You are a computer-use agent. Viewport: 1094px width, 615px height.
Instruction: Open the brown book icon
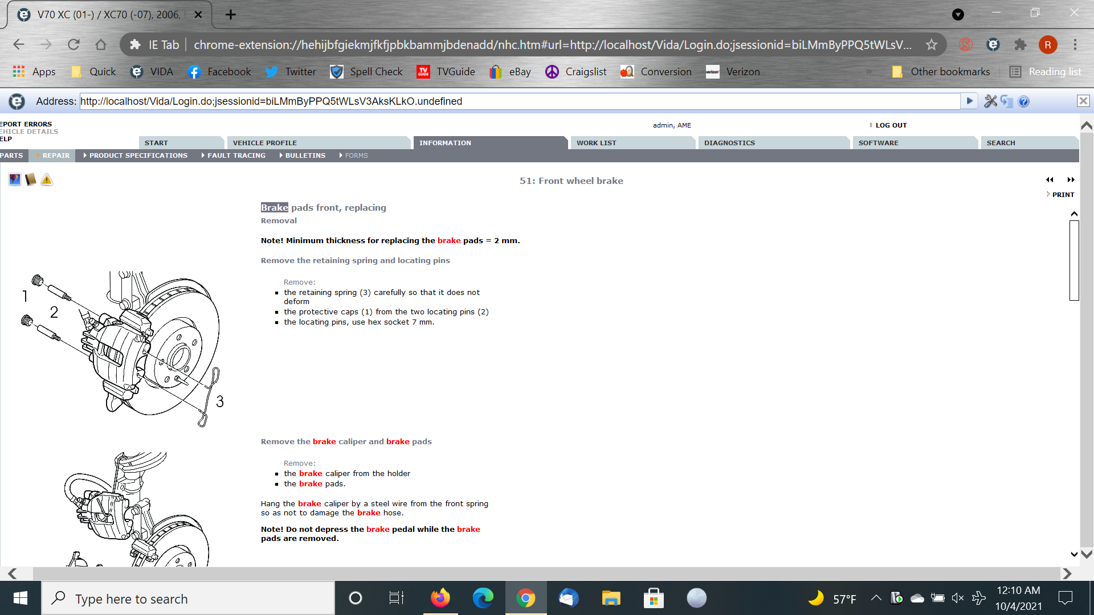coord(31,180)
